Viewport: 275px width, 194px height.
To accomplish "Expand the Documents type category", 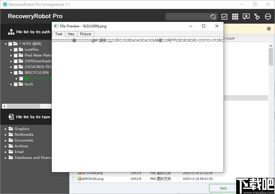I will point(6,140).
